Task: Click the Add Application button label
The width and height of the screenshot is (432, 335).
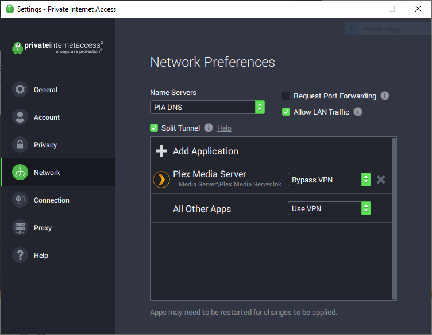Action: (x=206, y=151)
